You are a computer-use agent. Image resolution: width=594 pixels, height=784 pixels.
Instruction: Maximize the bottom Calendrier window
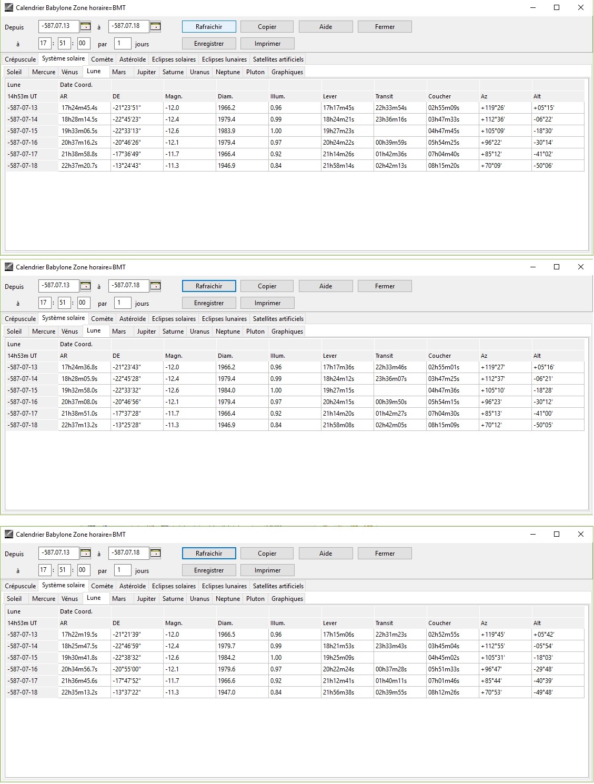[x=557, y=534]
